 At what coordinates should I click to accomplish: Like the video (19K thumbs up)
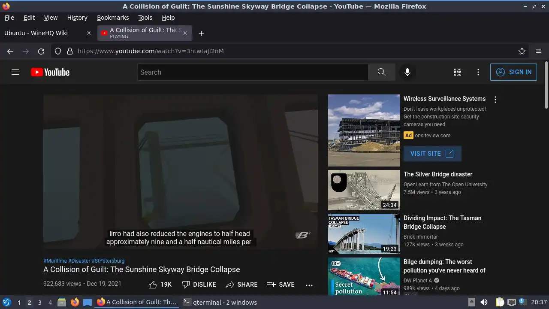click(160, 285)
